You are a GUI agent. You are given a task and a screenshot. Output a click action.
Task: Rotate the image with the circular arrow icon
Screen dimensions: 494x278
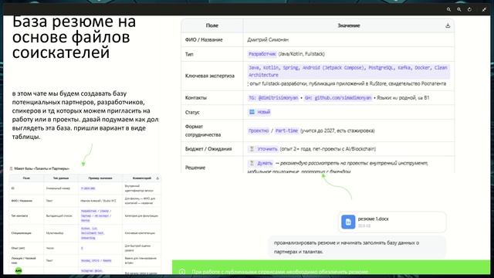click(469, 9)
